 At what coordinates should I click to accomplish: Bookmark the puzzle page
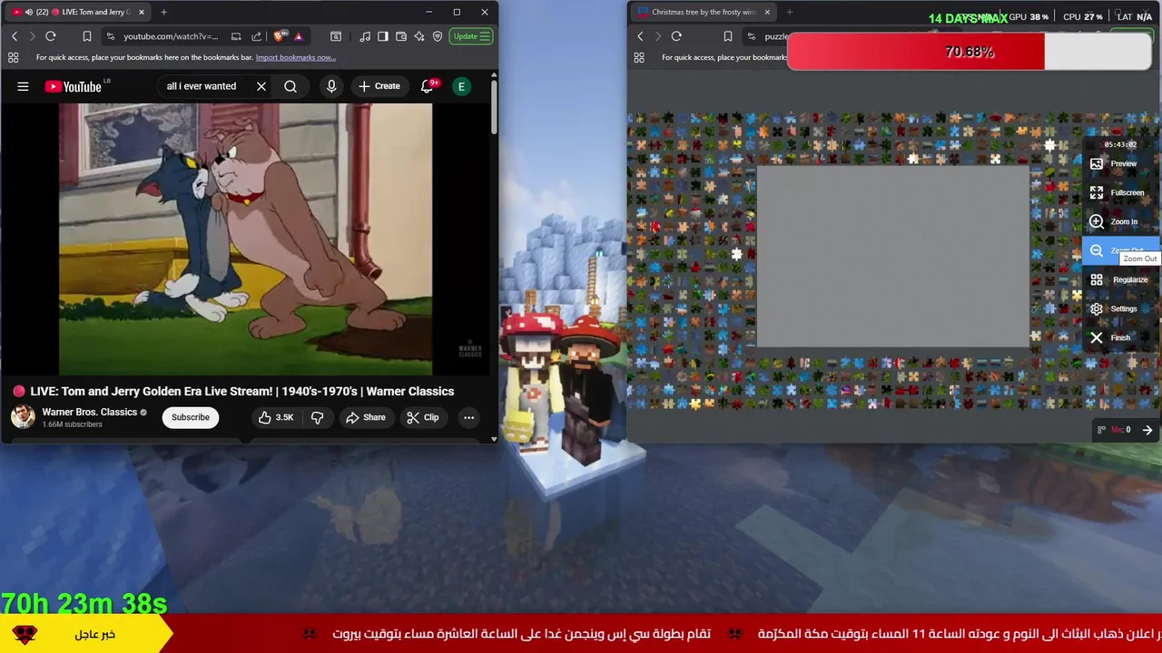[727, 36]
